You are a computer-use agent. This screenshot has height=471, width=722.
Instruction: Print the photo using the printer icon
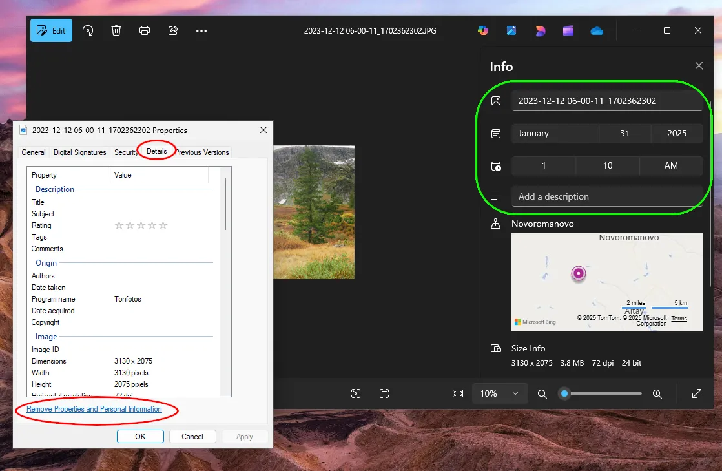point(145,30)
